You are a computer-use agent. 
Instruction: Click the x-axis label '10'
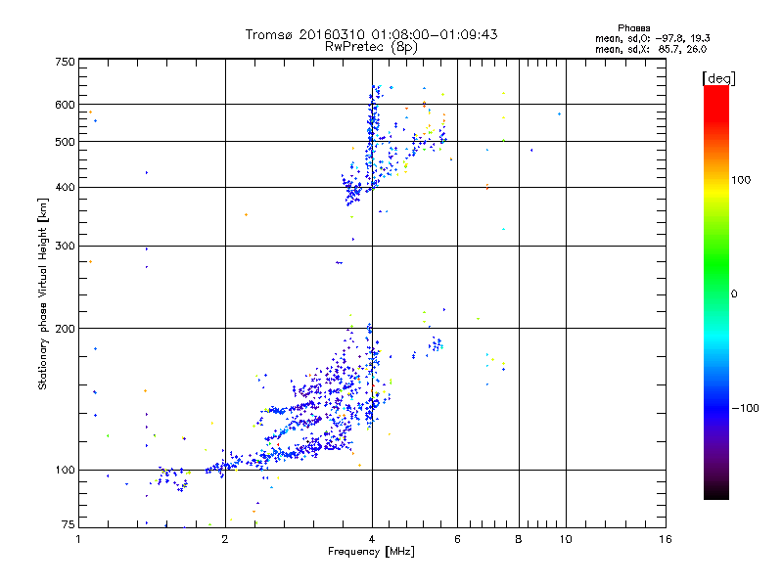pyautogui.click(x=566, y=539)
